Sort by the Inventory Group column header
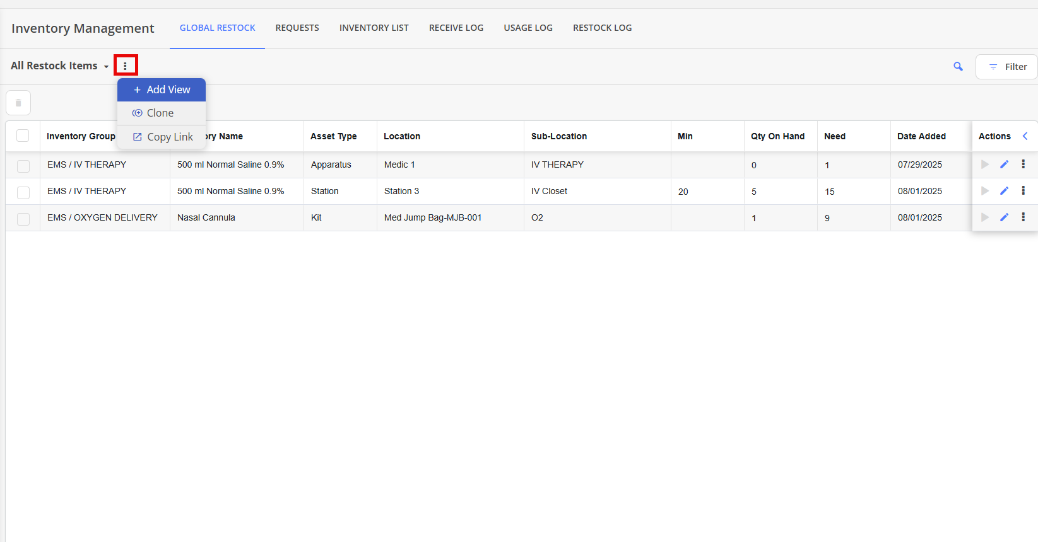1038x542 pixels. click(81, 136)
